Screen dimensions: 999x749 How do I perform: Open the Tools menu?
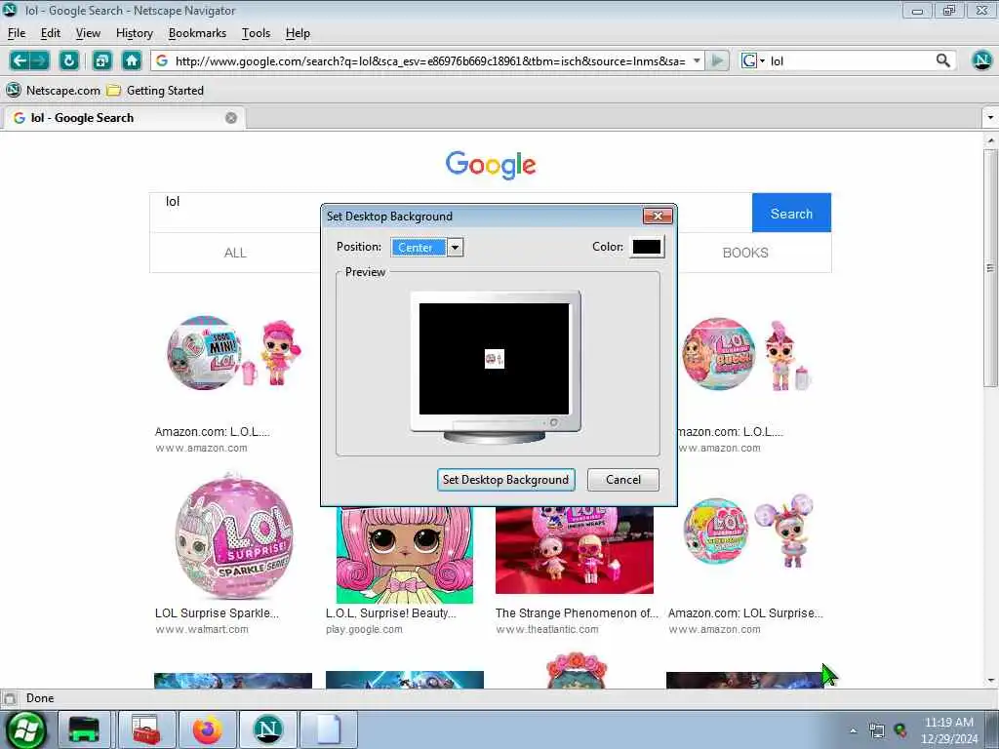point(257,33)
